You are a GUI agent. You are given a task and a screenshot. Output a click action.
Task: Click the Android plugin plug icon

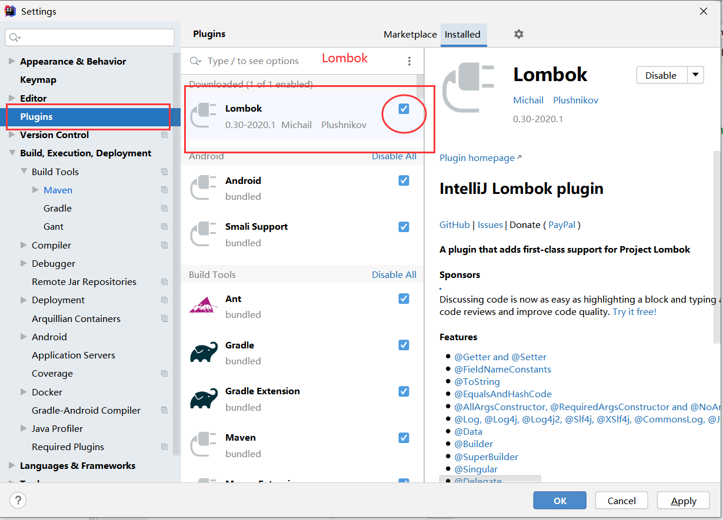[x=204, y=188]
